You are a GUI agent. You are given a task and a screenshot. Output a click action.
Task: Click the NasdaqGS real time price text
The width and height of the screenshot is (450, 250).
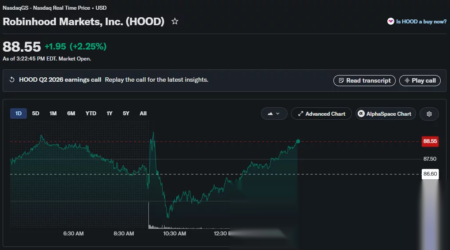[54, 8]
